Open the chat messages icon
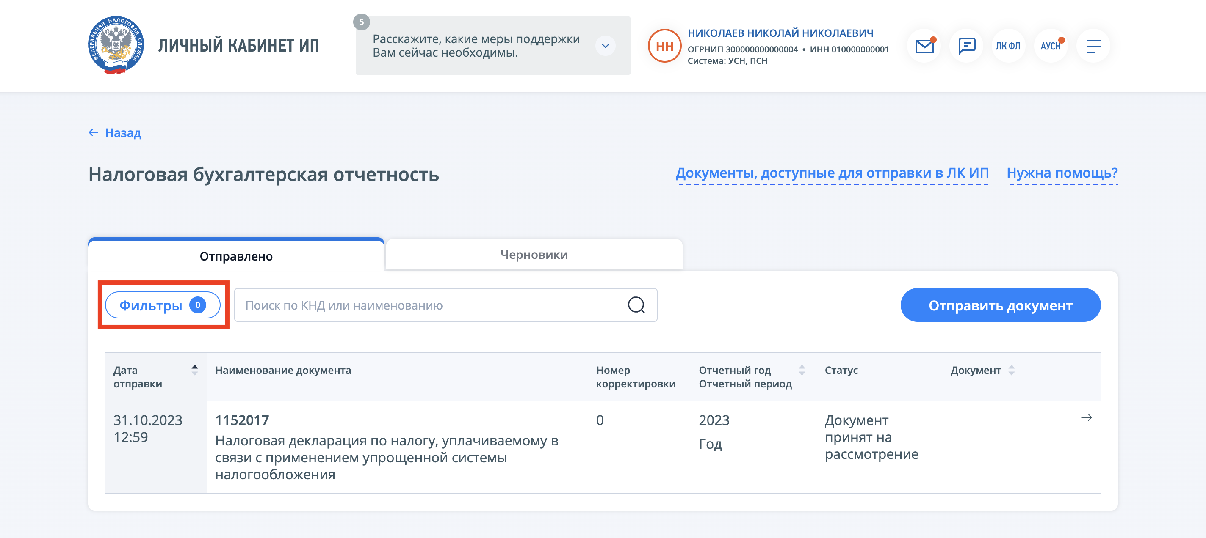 (x=966, y=46)
